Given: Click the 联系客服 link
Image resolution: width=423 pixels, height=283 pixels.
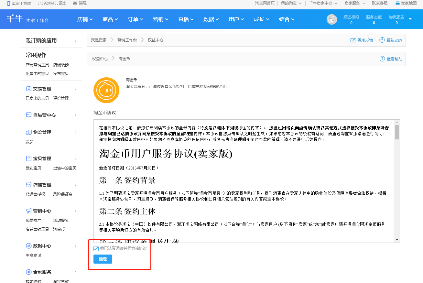Looking at the screenshot, I should click(380, 3).
